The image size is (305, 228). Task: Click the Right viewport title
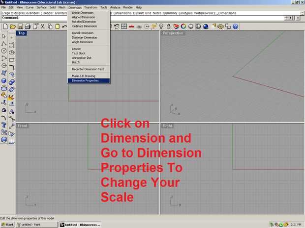(x=167, y=126)
